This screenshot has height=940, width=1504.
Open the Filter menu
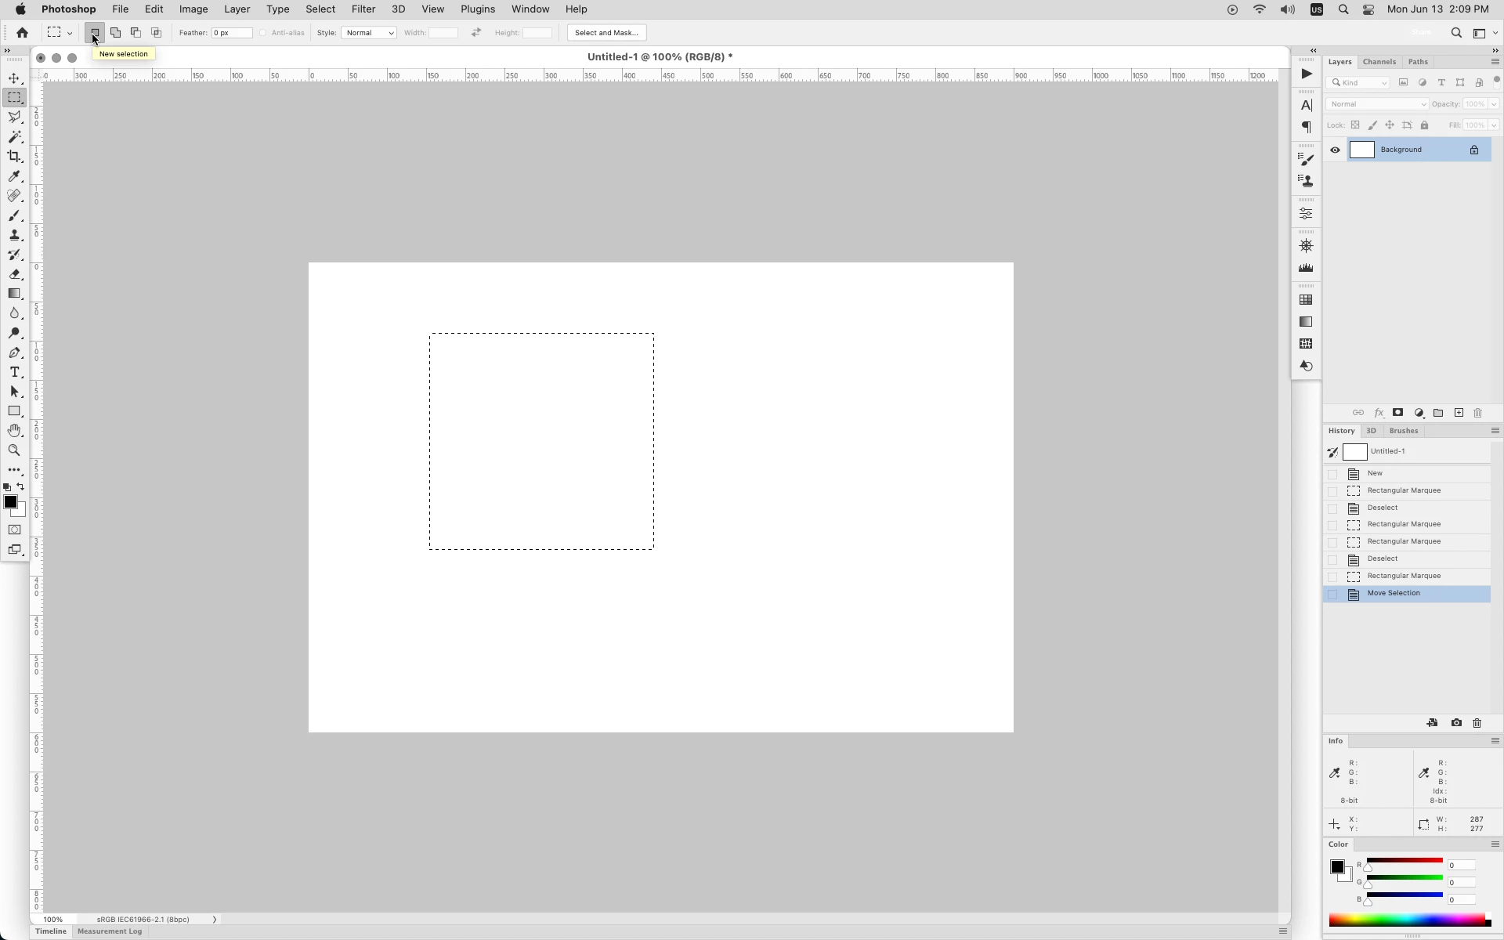click(363, 9)
